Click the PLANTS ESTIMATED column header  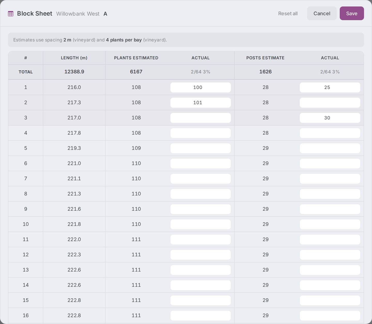point(136,58)
